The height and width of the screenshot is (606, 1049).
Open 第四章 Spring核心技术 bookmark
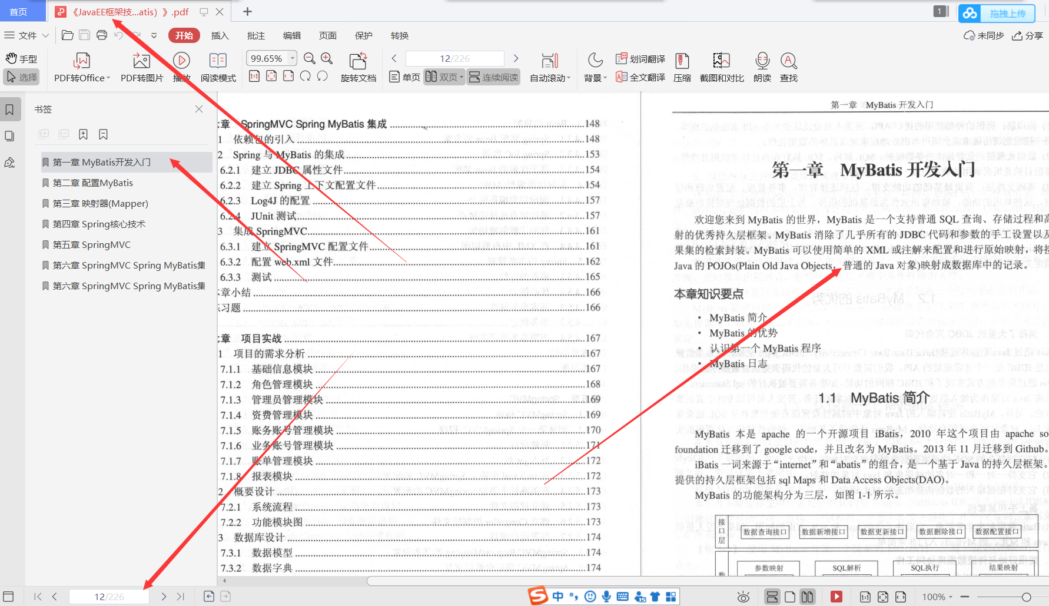pos(99,224)
